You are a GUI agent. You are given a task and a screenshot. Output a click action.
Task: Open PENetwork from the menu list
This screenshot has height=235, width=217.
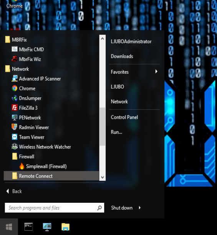click(51, 118)
